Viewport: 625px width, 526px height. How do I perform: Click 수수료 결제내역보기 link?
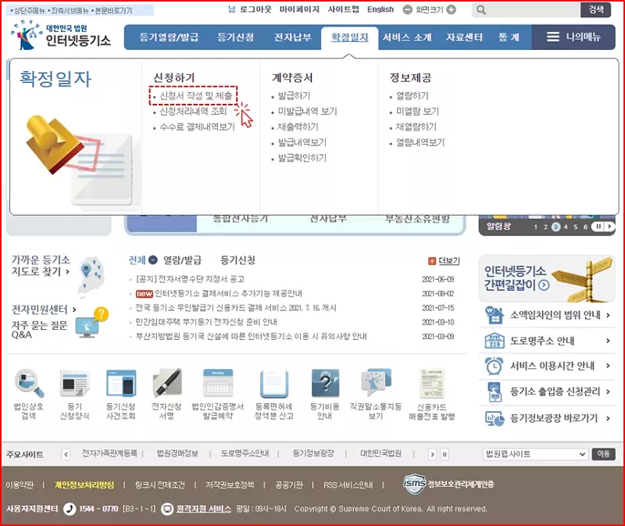click(x=198, y=127)
